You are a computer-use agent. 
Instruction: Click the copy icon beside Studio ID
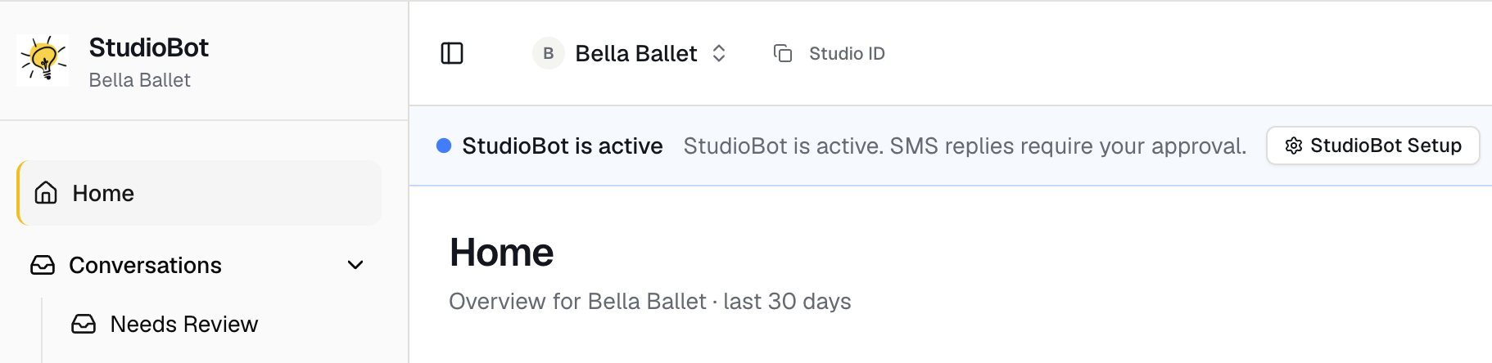coord(783,53)
